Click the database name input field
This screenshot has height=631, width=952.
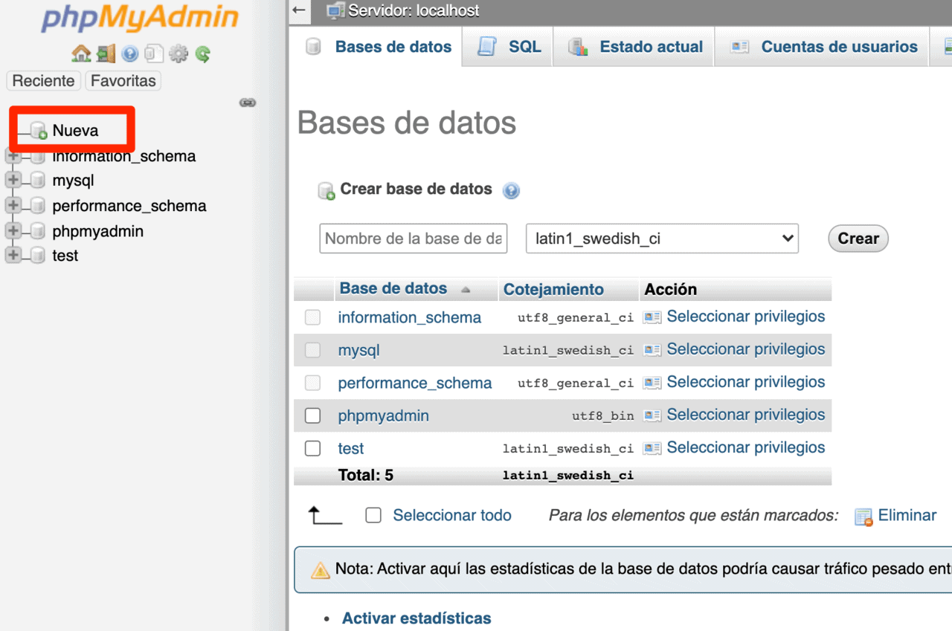coord(413,239)
